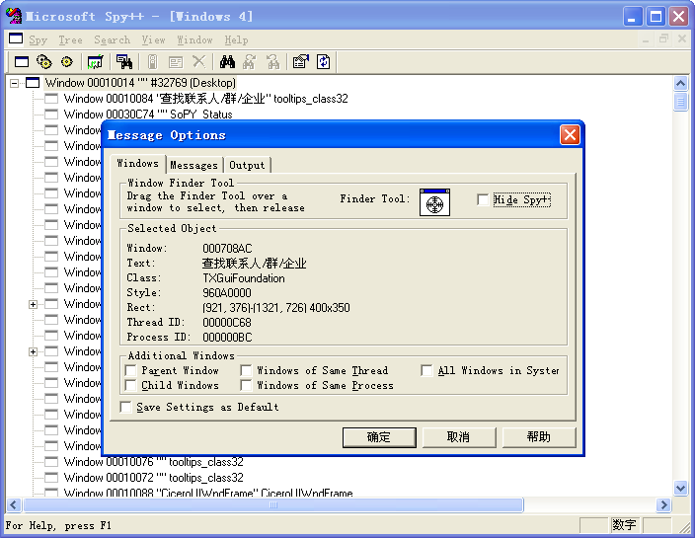This screenshot has height=538, width=695.
Task: Expand the upper collapsed plus node in tree
Action: (x=33, y=304)
